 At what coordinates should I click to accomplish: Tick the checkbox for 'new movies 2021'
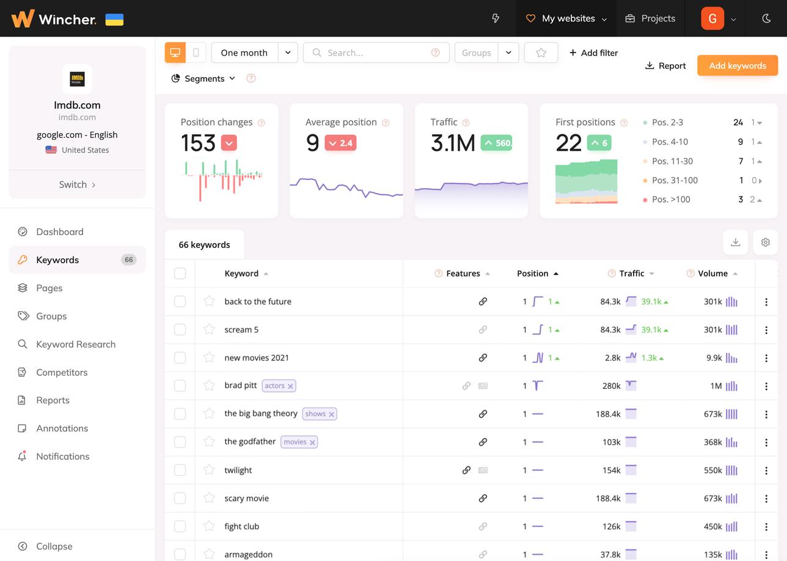[x=180, y=358]
